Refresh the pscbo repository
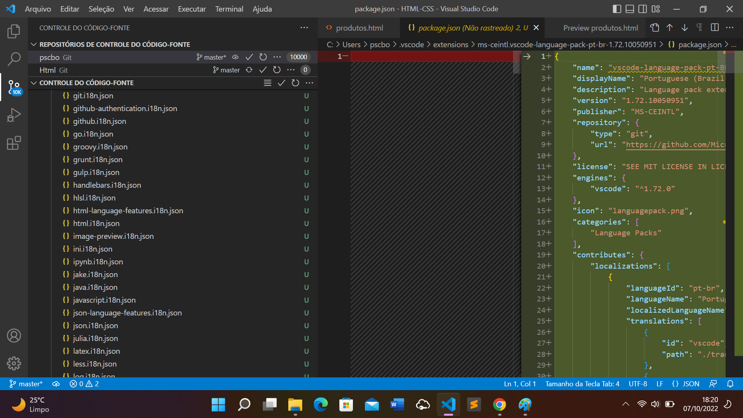The width and height of the screenshot is (743, 418). click(x=263, y=57)
